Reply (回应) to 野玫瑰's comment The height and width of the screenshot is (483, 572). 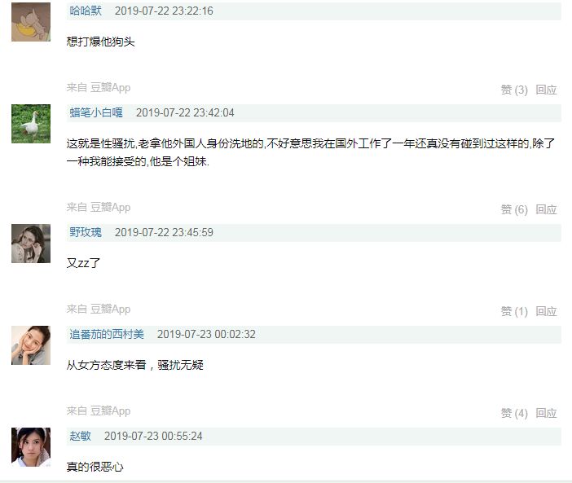[546, 311]
